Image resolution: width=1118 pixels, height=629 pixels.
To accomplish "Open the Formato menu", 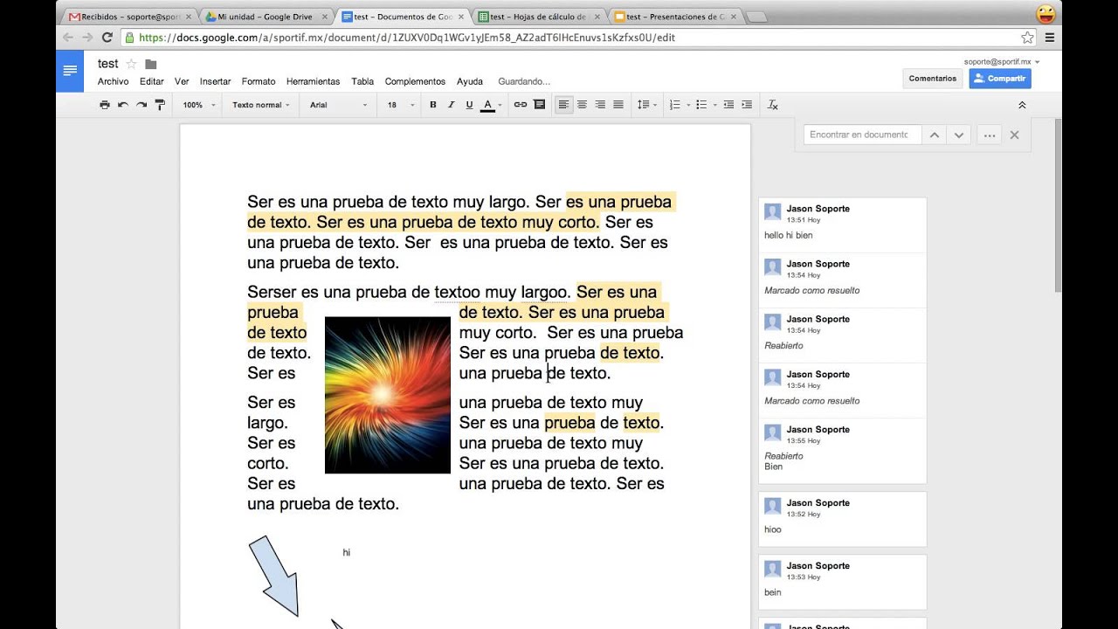I will pos(259,81).
